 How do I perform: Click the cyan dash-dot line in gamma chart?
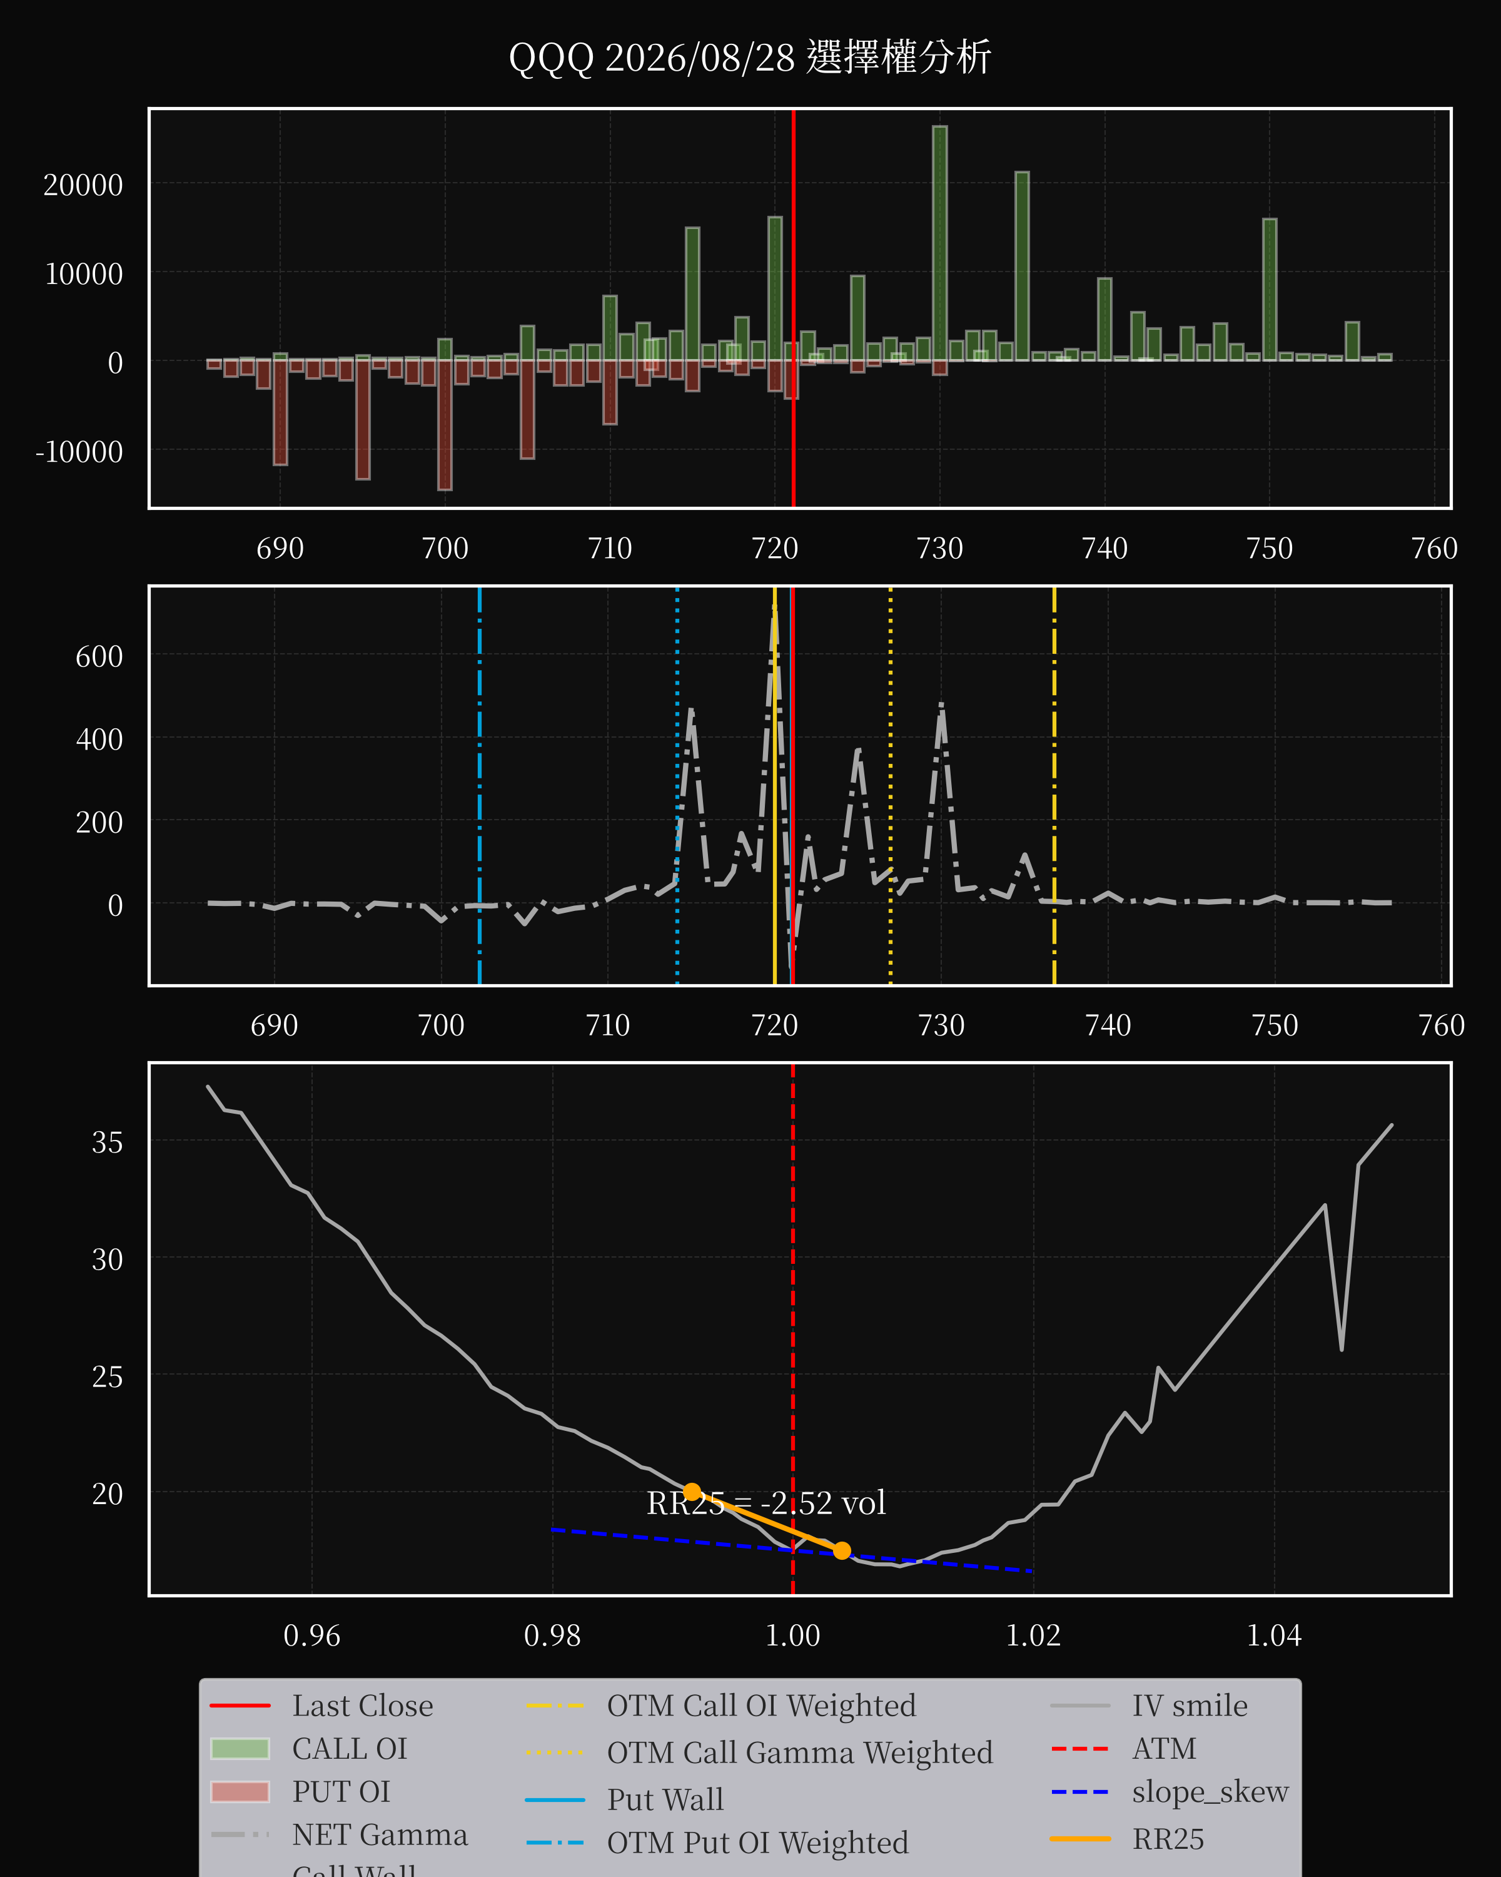[x=480, y=785]
